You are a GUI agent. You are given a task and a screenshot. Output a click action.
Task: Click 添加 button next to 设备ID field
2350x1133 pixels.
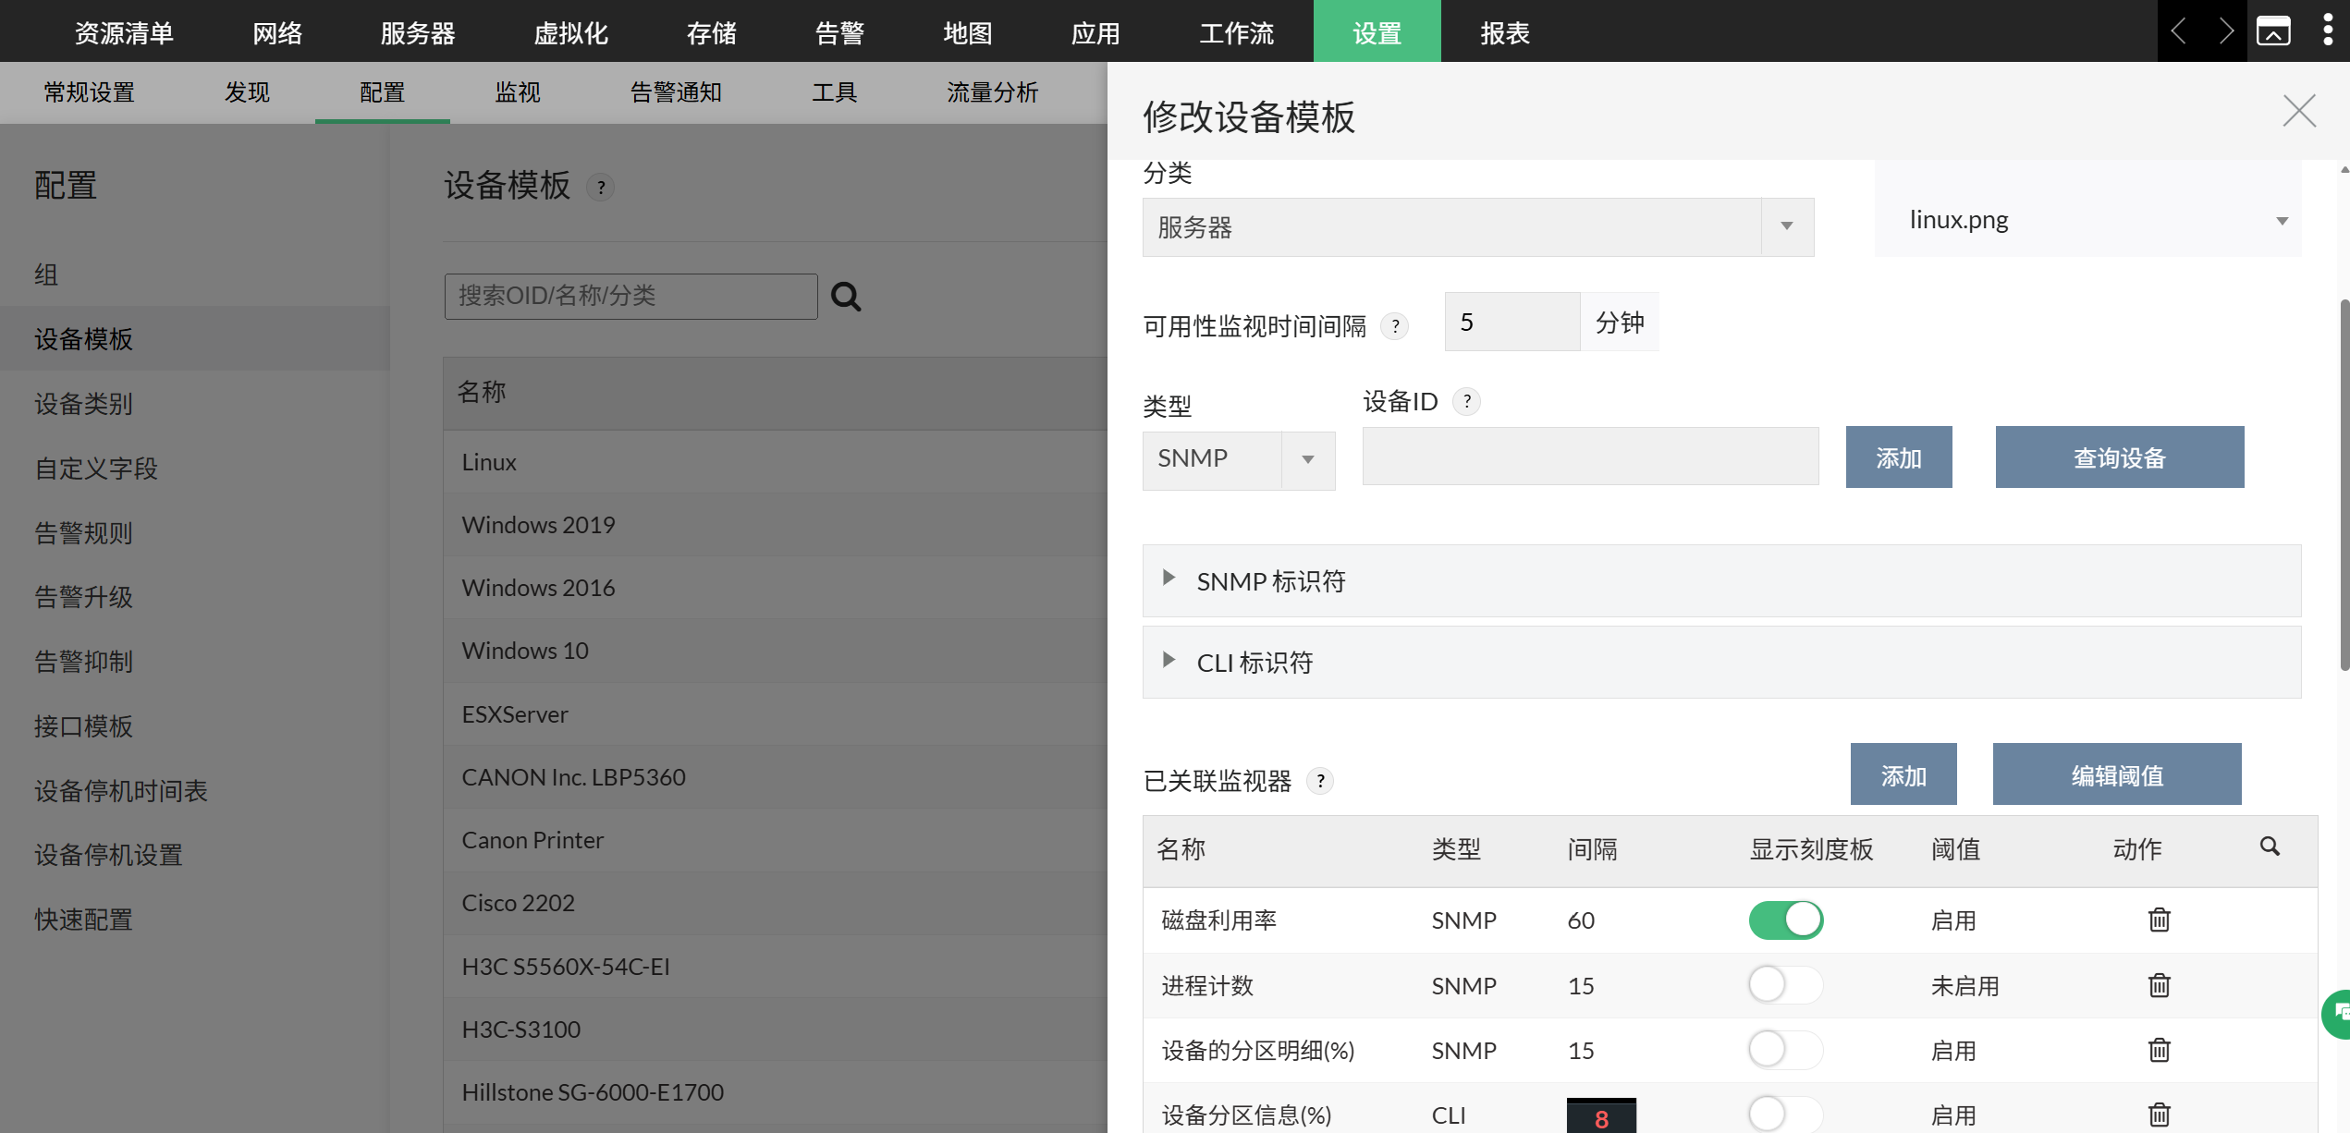(x=1899, y=457)
